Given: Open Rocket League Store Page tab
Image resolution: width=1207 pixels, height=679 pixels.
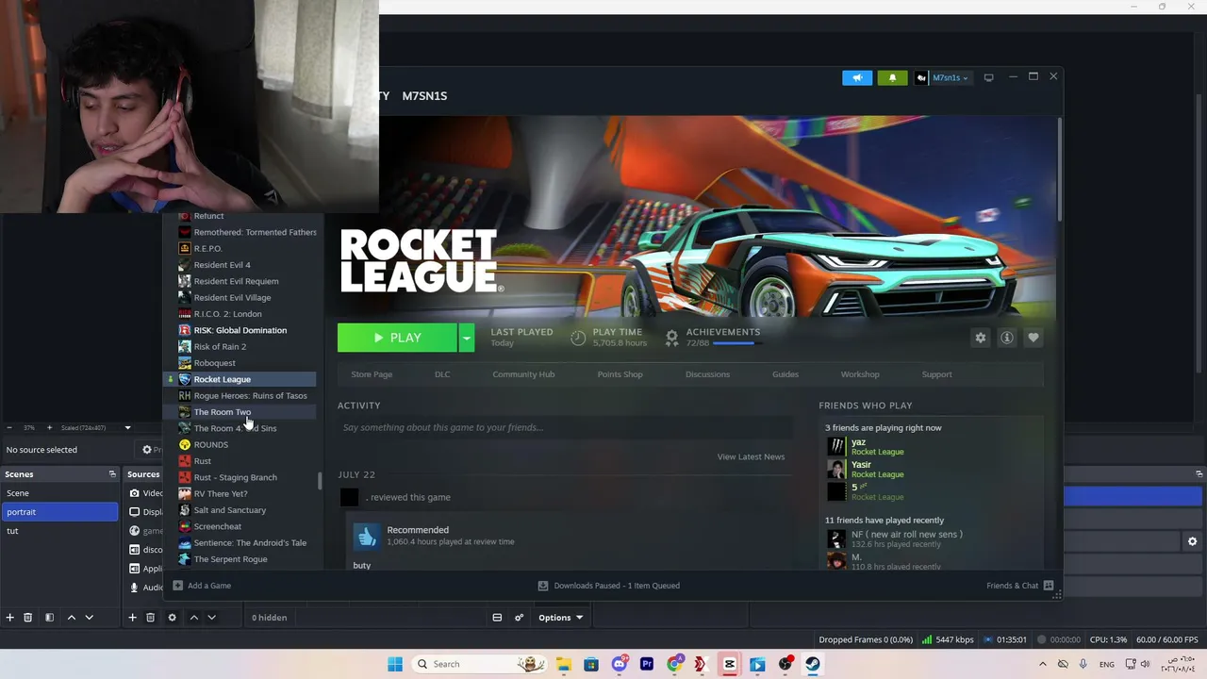Looking at the screenshot, I should click(x=372, y=374).
